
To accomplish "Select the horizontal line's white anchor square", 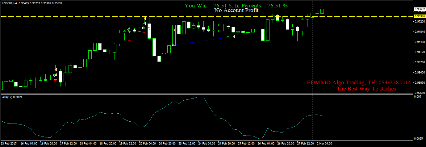I will [2, 16].
